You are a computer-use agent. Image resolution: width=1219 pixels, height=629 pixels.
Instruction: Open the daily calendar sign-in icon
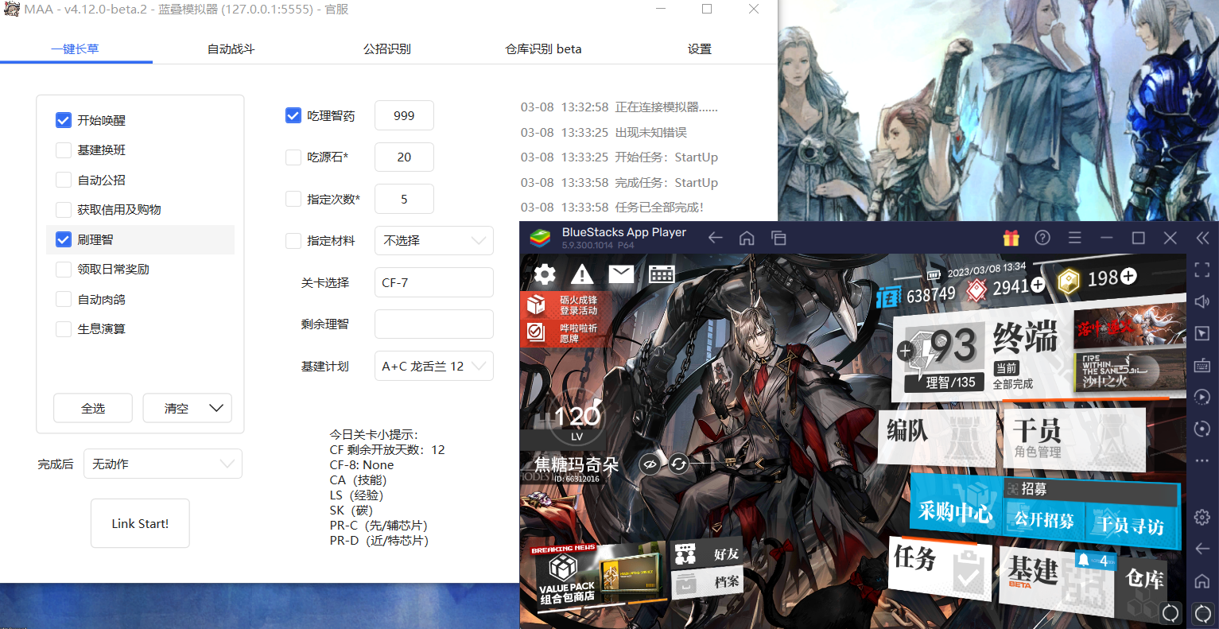coord(663,274)
